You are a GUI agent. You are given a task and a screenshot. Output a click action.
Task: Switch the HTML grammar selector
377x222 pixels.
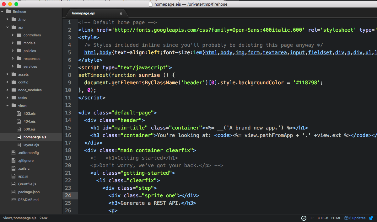[x=336, y=218]
